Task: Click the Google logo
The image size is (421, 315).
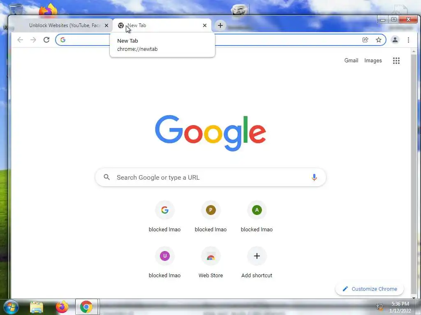Action: 210,133
